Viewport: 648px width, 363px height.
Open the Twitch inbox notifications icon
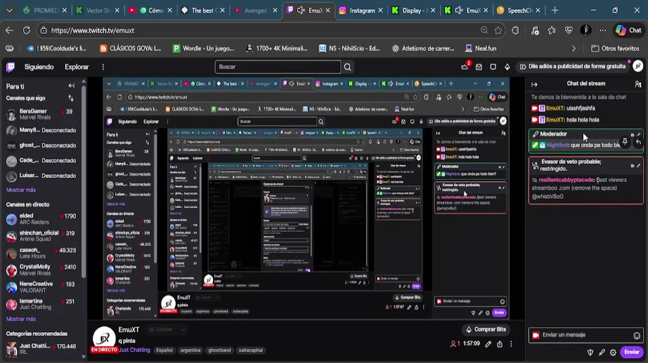pyautogui.click(x=479, y=67)
